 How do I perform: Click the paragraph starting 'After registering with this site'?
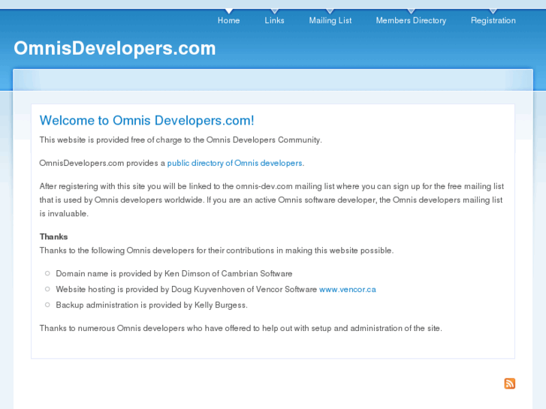click(272, 200)
